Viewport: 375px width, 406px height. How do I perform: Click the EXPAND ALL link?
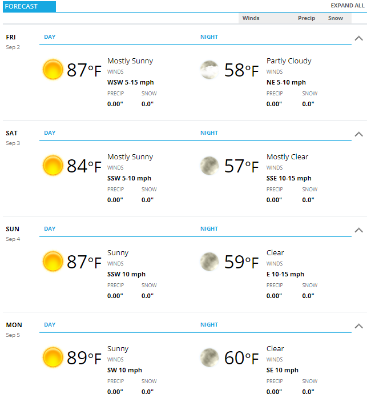[348, 6]
